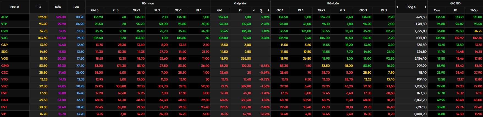The height and width of the screenshot is (117, 483).
Task: Click GMD buy volume 174,30
Action: pyautogui.click(x=121, y=66)
